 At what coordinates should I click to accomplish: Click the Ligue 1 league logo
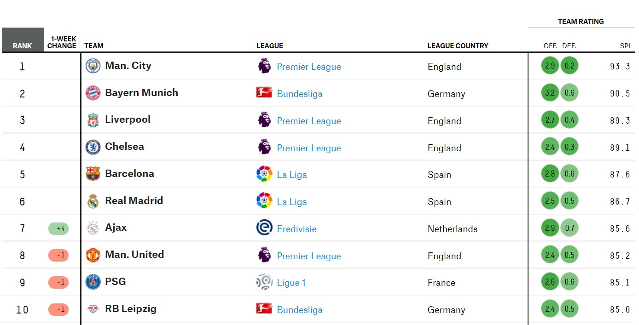[x=264, y=282]
